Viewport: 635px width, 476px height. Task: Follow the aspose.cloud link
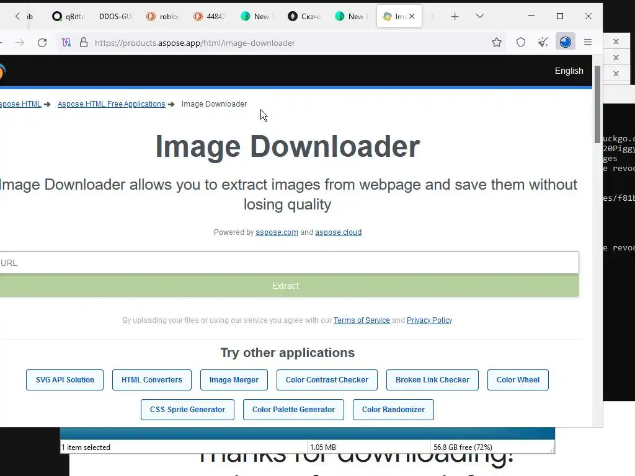point(338,232)
